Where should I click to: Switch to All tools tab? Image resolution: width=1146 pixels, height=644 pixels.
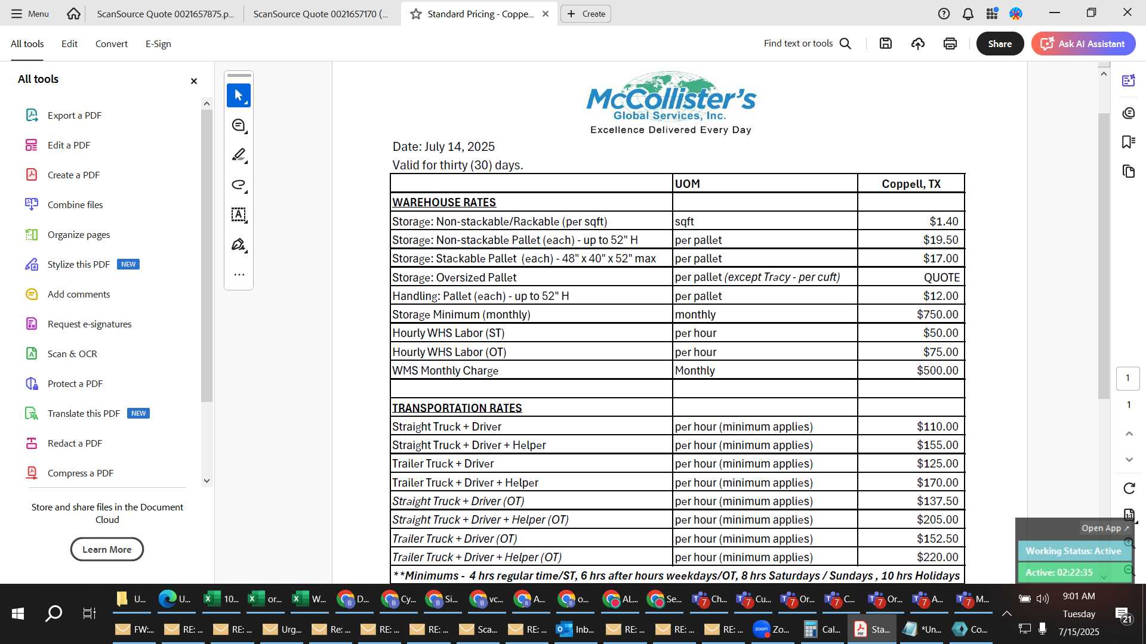(27, 44)
